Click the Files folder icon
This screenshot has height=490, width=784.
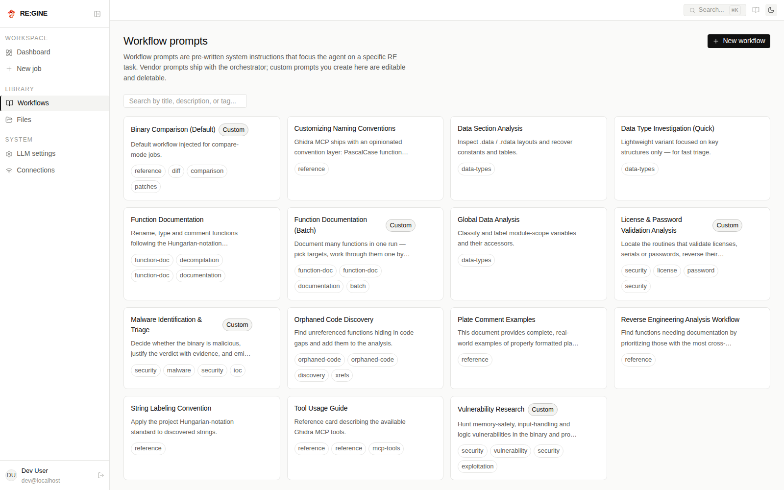pyautogui.click(x=9, y=120)
